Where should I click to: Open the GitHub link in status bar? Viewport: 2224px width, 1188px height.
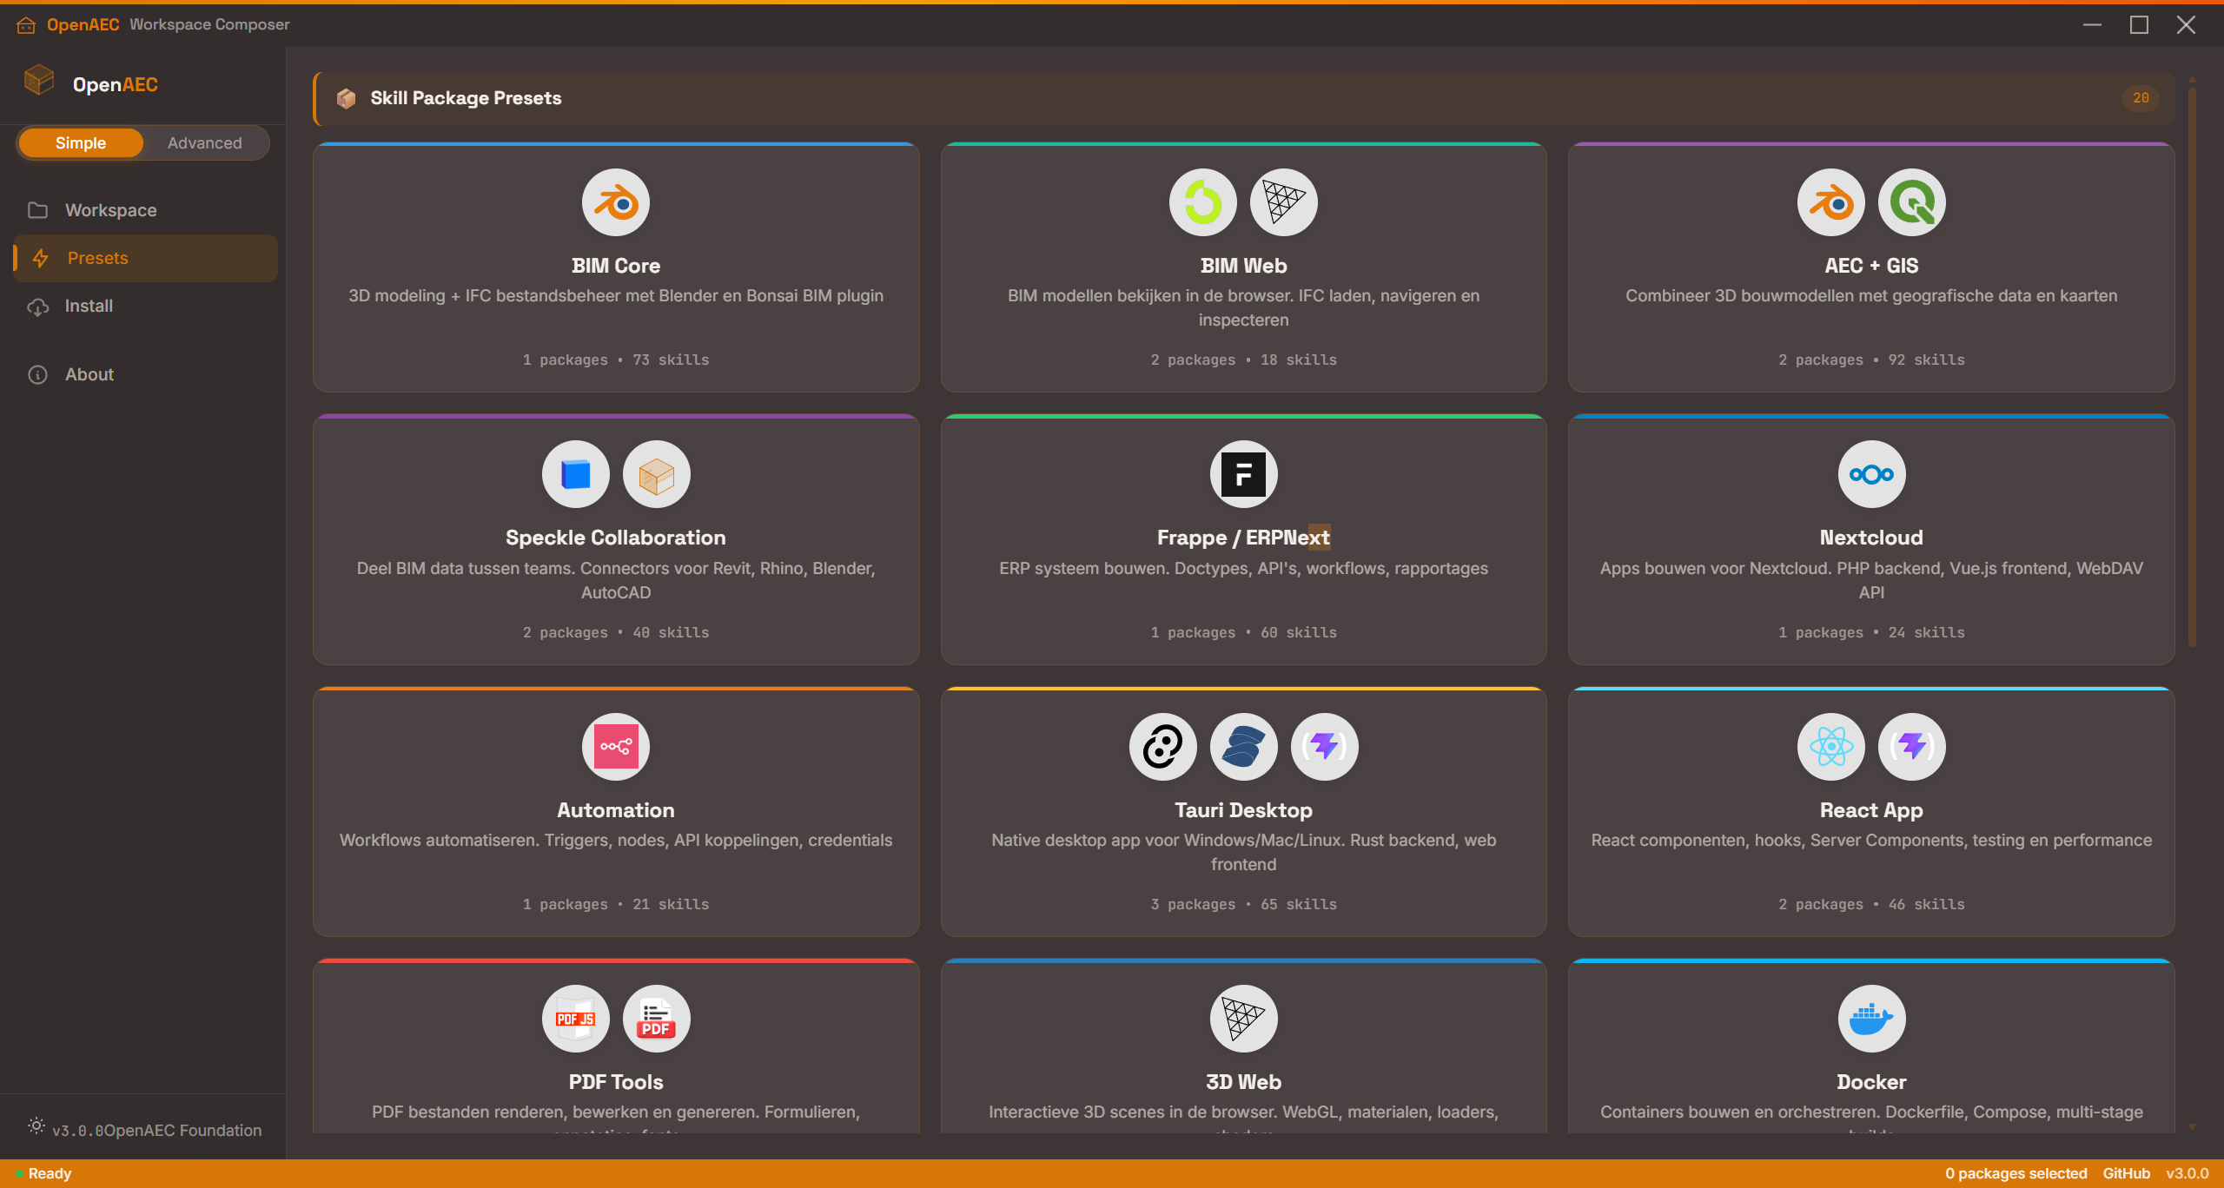[x=2126, y=1173]
